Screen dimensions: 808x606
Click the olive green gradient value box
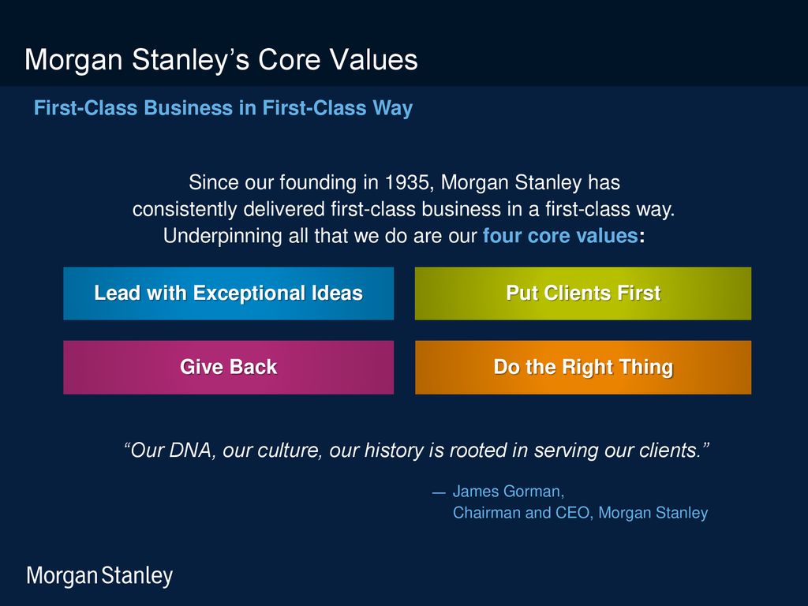[x=583, y=294]
